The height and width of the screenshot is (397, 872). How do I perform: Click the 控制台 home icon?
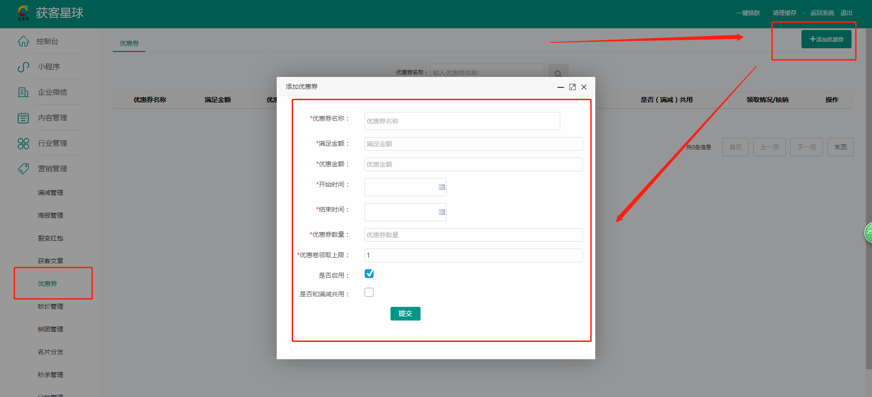23,41
